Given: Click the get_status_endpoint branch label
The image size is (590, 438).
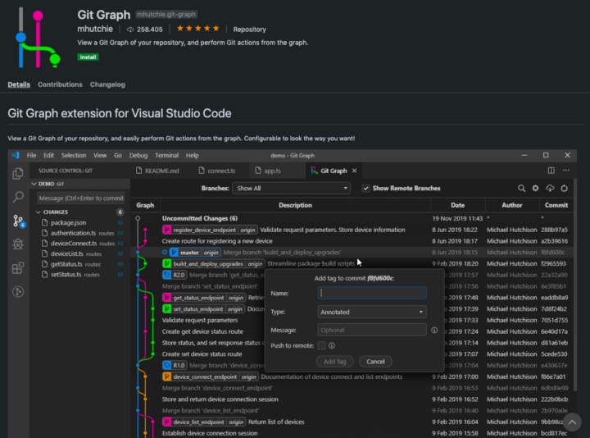Looking at the screenshot, I should click(198, 298).
